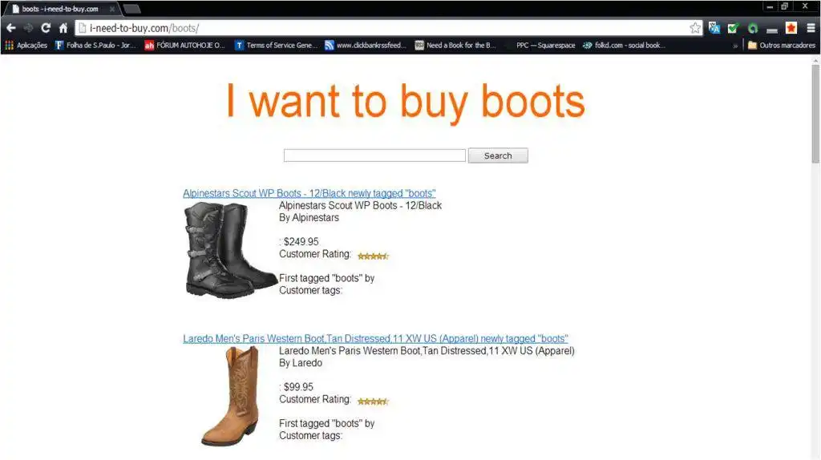Click the 'By Alpinestars' text
Image resolution: width=821 pixels, height=460 pixels.
click(309, 218)
